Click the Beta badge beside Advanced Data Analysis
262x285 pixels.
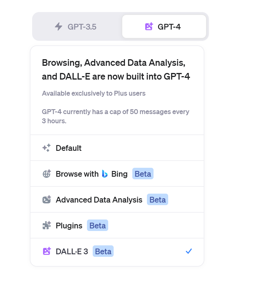click(x=158, y=200)
